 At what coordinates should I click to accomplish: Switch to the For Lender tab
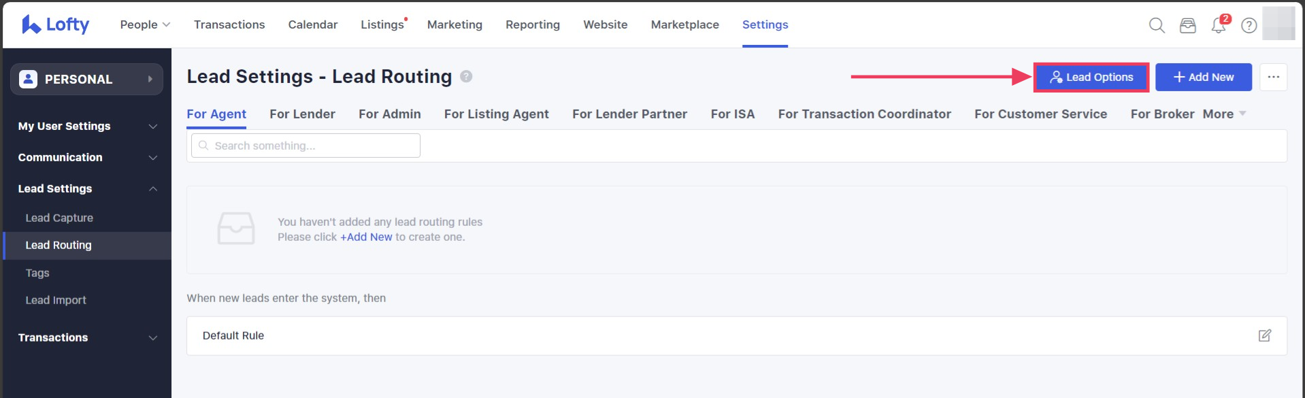(302, 114)
